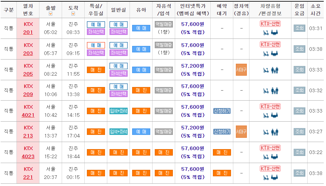Select standard class seat for KTX 205
Viewport: 326px width, 186px height.
pos(119,73)
